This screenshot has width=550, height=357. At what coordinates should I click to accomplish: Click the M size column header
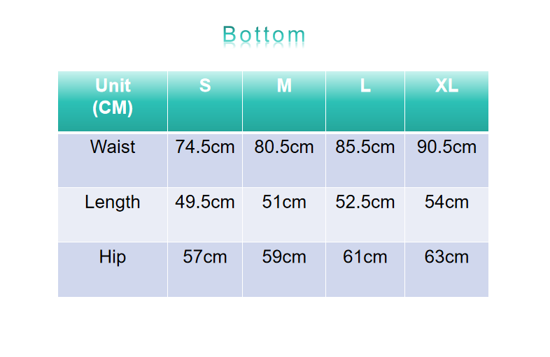(x=284, y=86)
